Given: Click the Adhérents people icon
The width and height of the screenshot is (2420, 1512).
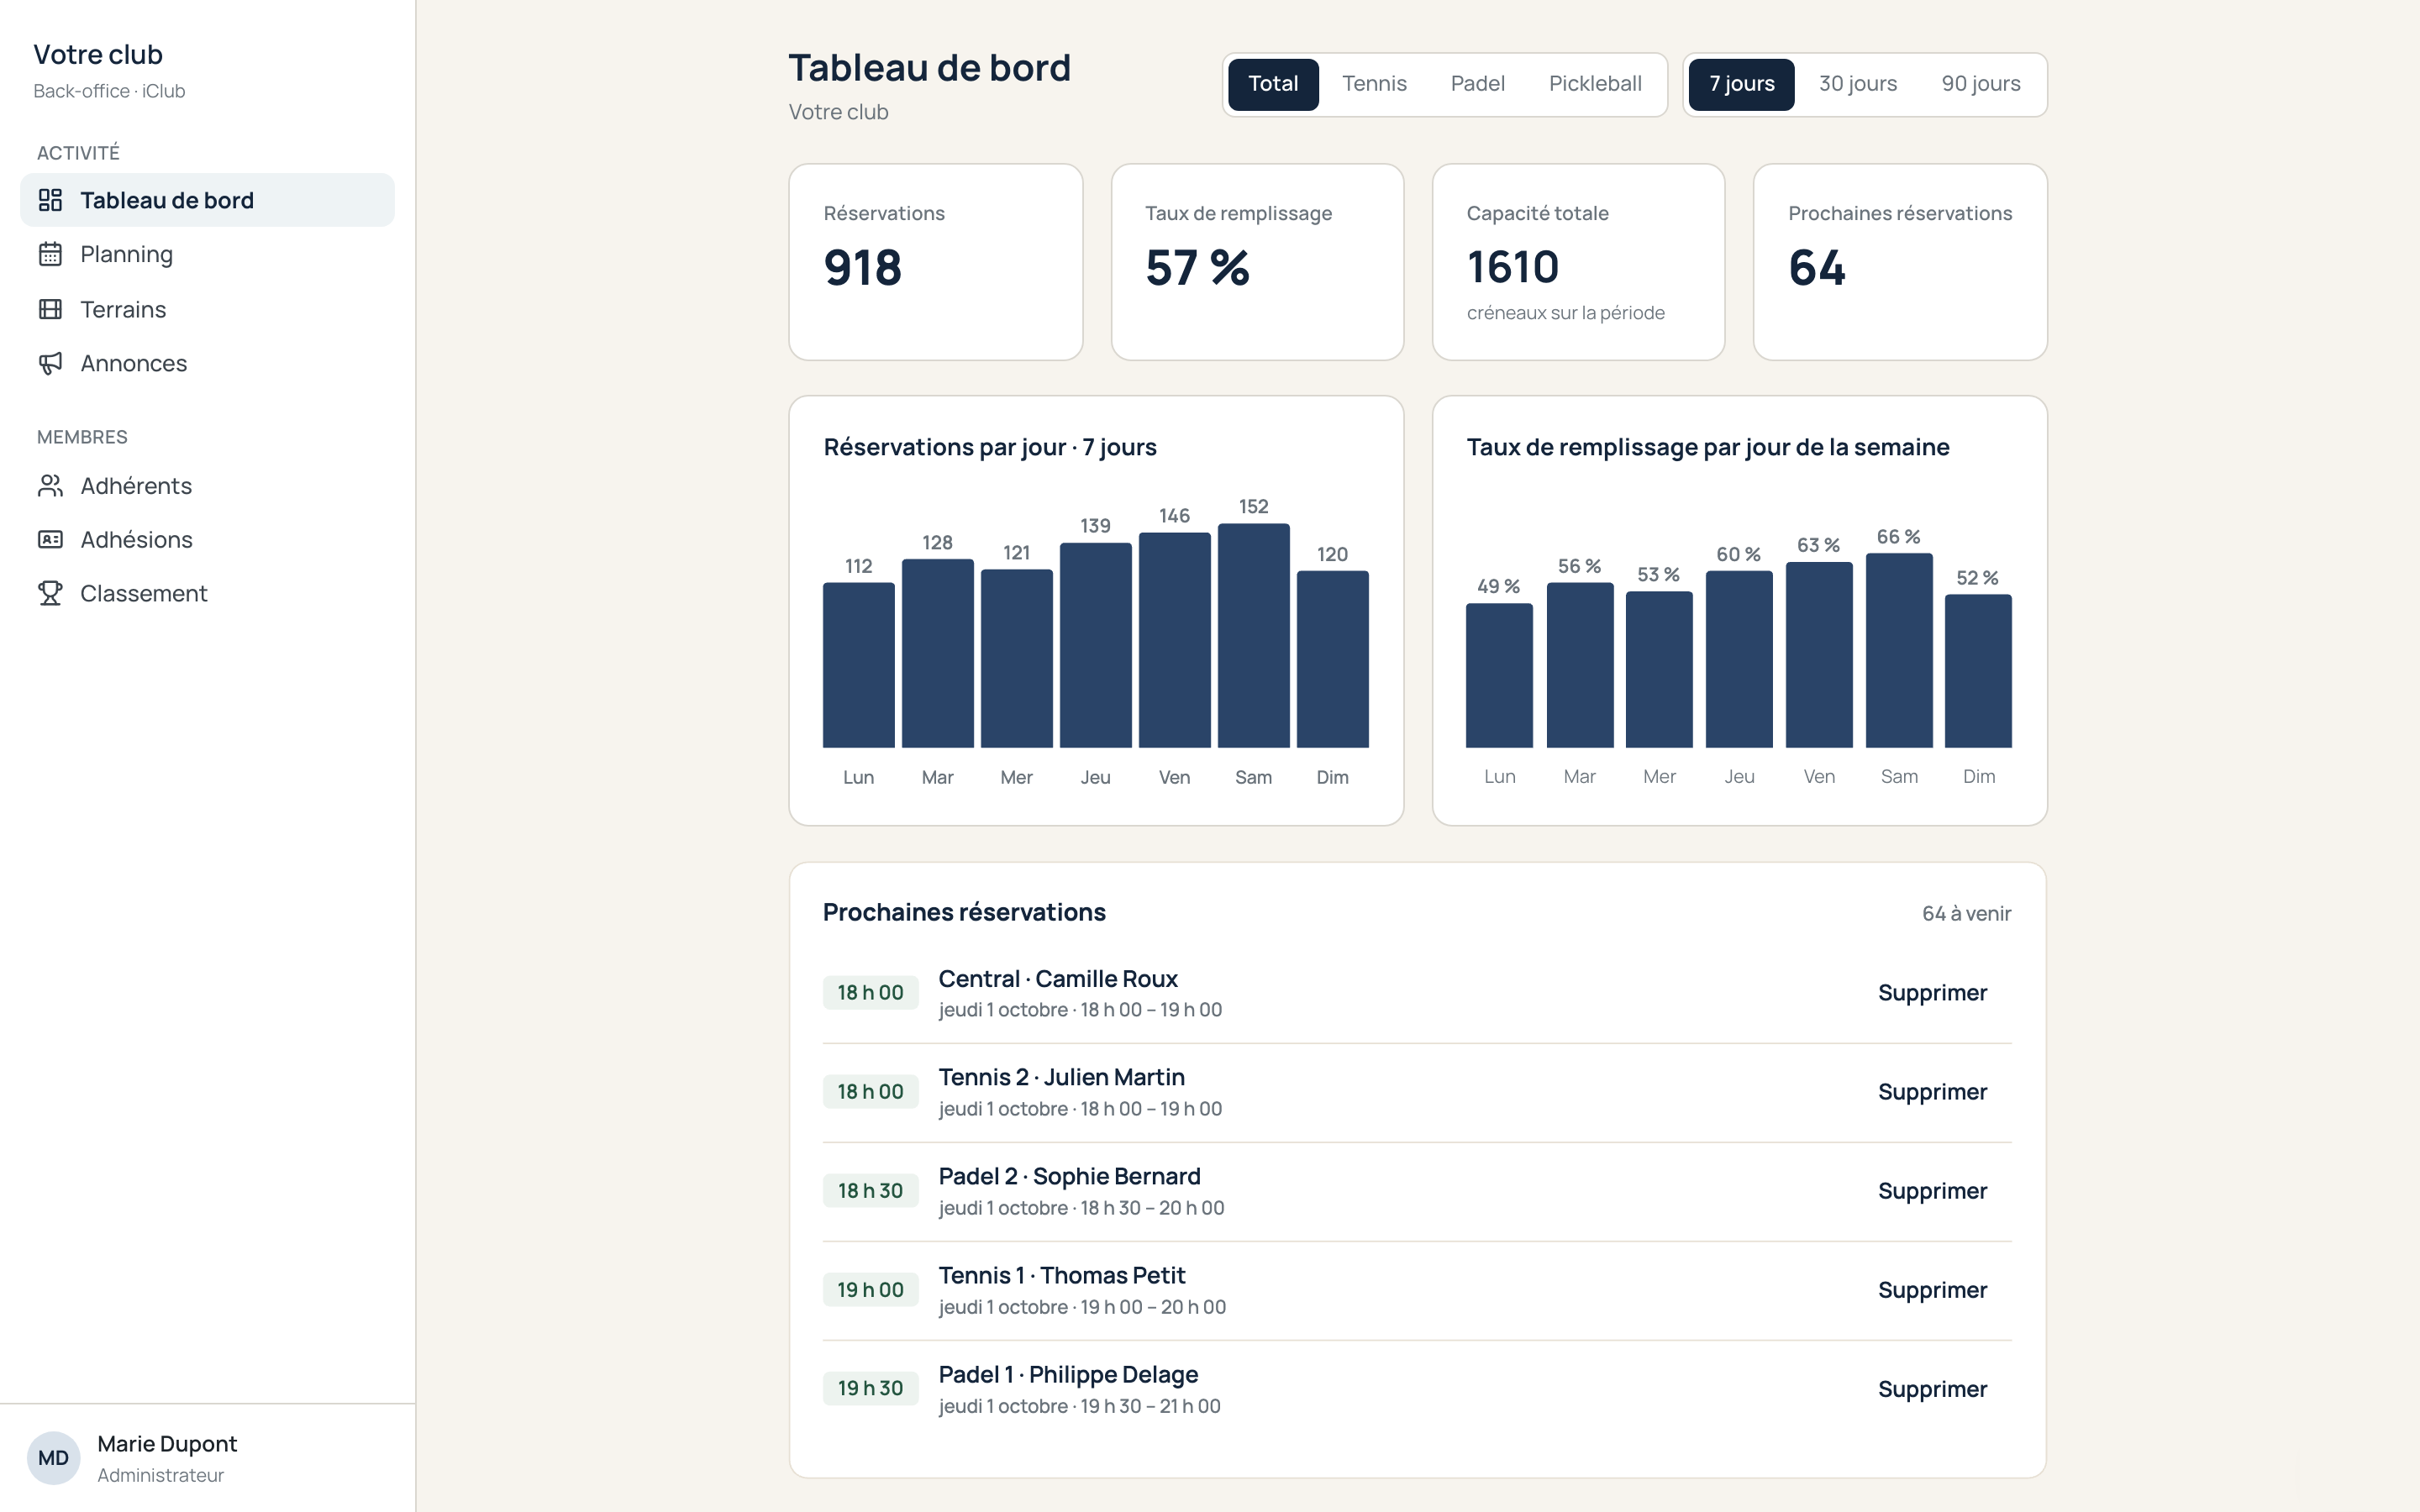Looking at the screenshot, I should [x=50, y=485].
